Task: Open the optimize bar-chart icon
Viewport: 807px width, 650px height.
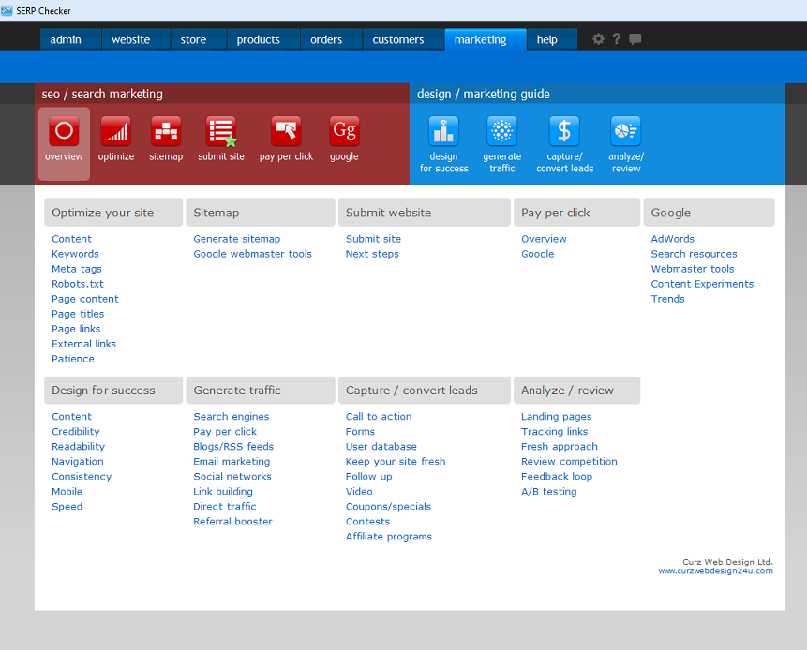Action: pyautogui.click(x=116, y=132)
